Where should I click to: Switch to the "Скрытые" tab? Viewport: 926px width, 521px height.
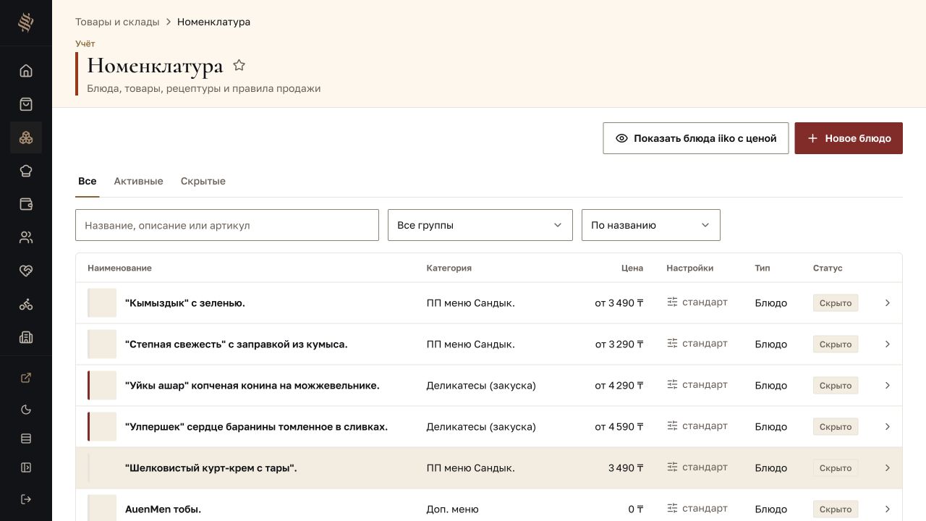203,181
